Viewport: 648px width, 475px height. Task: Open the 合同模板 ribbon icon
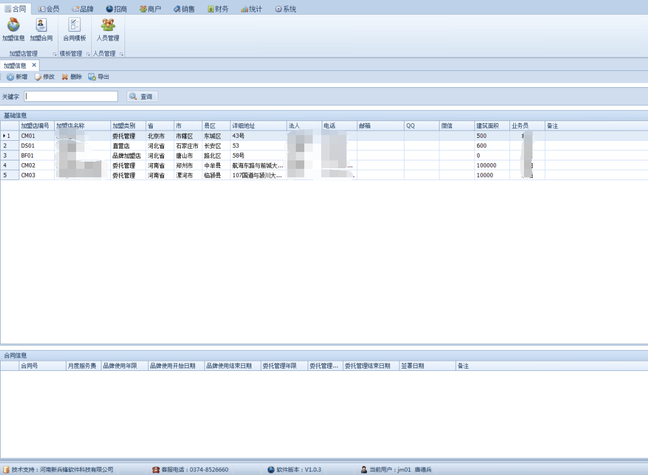coord(74,25)
